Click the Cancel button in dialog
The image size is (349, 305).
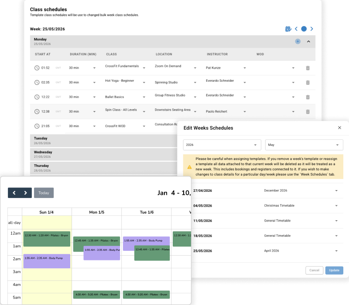[x=314, y=270]
